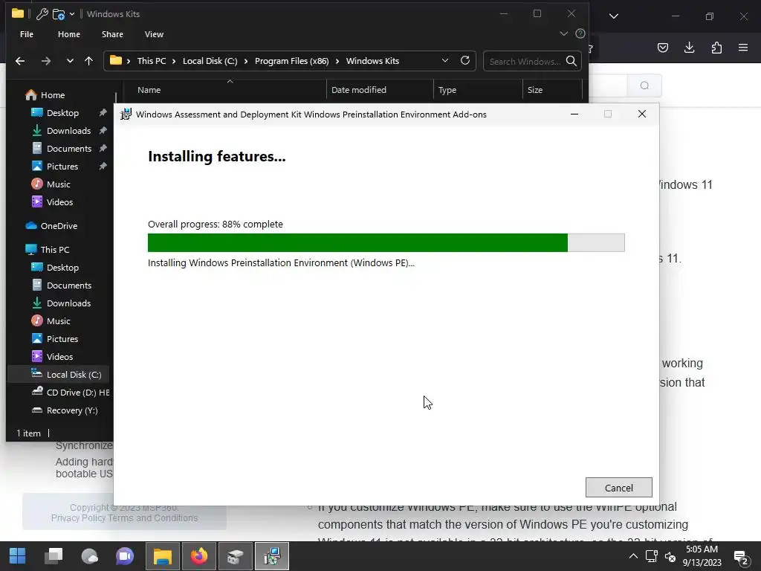Sort files by the Size column
761x571 pixels.
[x=552, y=90]
